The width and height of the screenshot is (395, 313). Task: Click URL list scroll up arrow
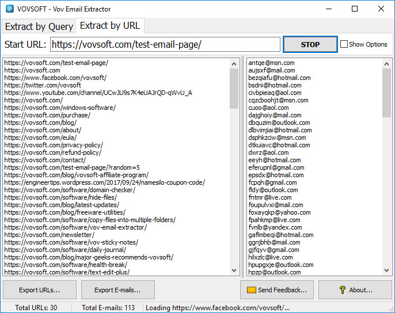point(234,64)
